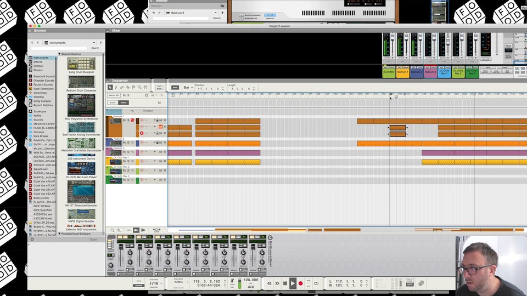Select the Arrow selection tool in Sequencer

point(110,87)
